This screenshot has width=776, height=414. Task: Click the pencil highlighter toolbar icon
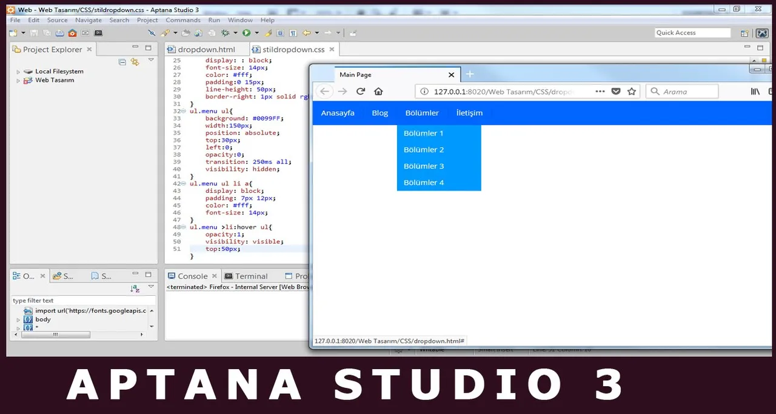pos(268,33)
